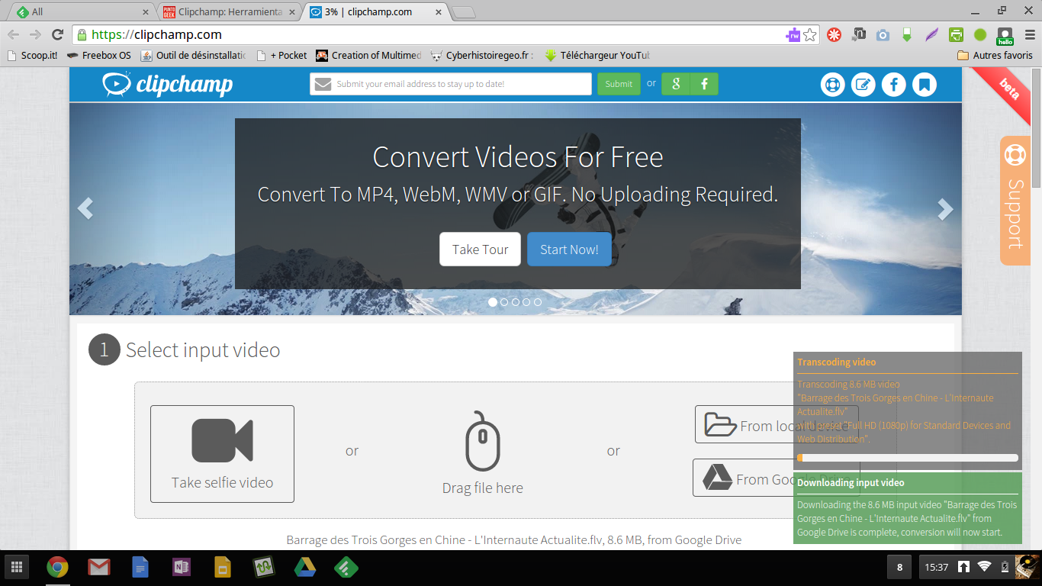The image size is (1042, 586).
Task: Select the first carousel dot indicator
Action: point(493,302)
